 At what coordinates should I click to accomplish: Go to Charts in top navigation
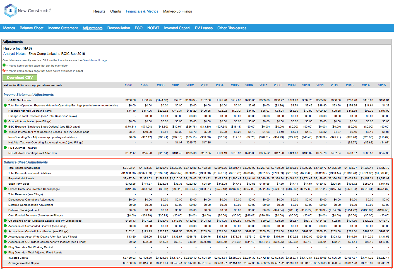click(x=116, y=11)
